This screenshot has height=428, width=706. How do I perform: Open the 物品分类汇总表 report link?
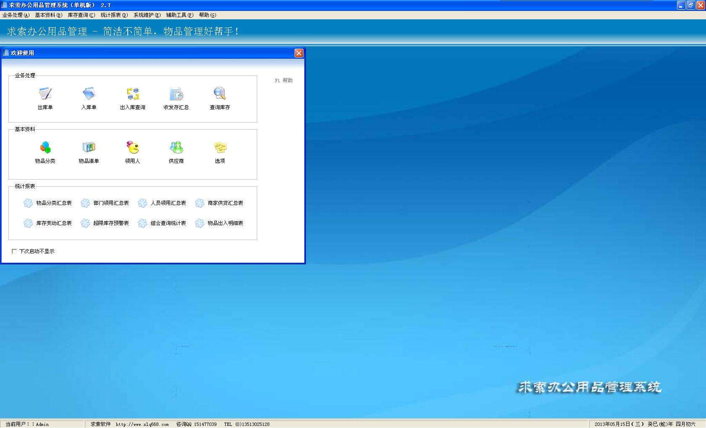point(54,203)
